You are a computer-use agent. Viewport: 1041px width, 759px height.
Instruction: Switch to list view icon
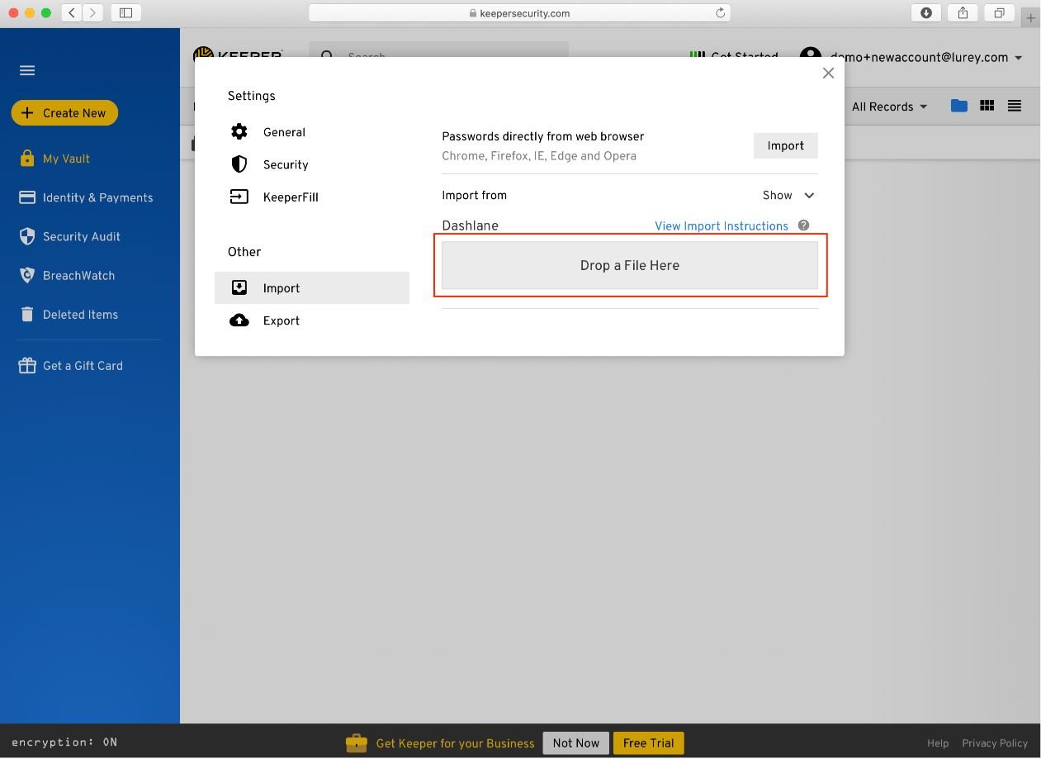1015,106
